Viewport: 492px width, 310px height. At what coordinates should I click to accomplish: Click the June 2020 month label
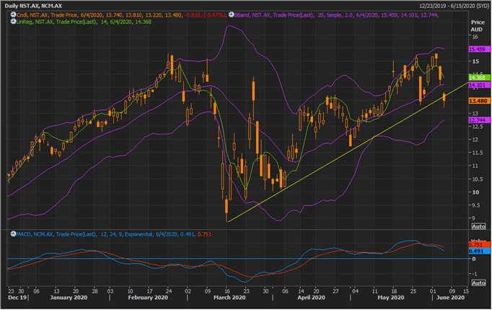pyautogui.click(x=450, y=298)
